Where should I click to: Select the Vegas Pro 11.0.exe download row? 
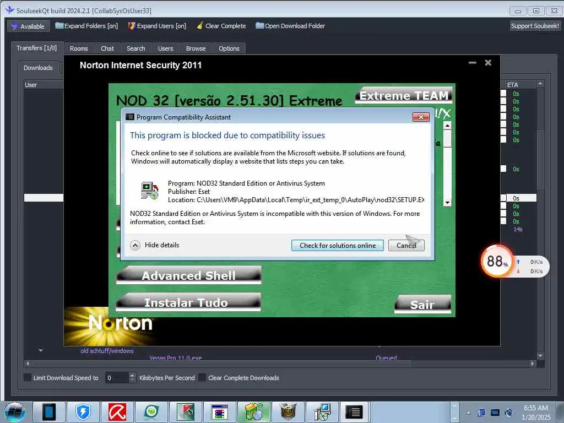[x=176, y=357]
